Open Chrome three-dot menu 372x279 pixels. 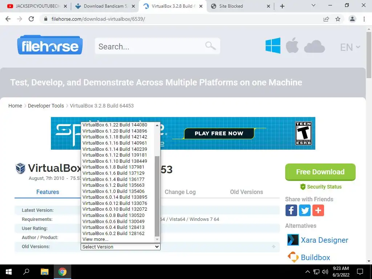(x=364, y=19)
